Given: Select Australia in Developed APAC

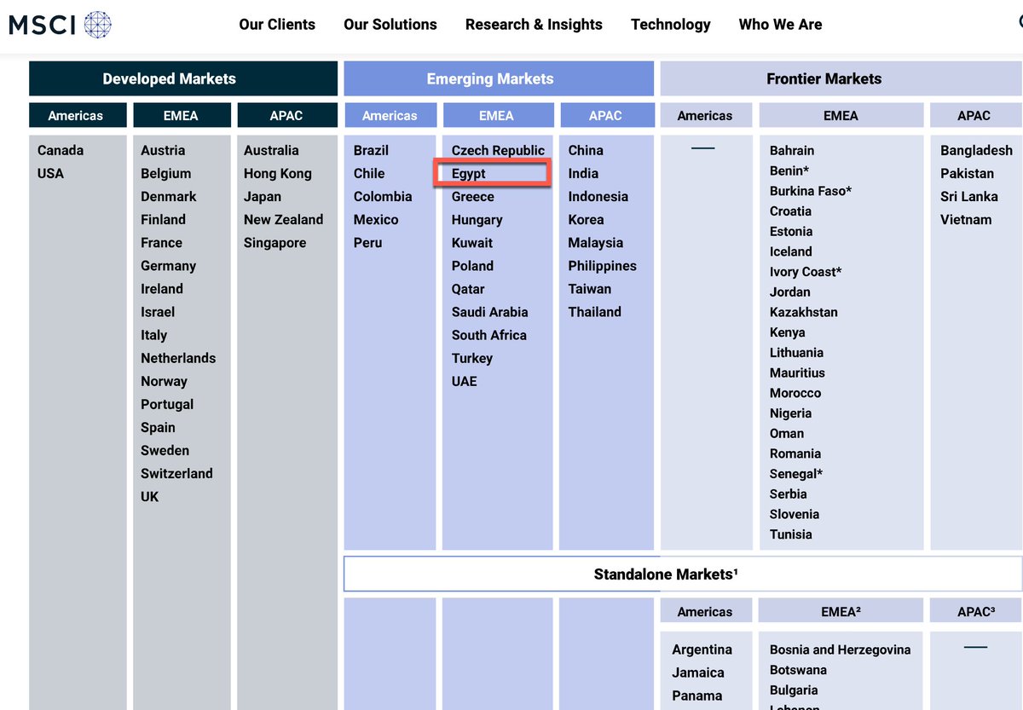Looking at the screenshot, I should [271, 150].
